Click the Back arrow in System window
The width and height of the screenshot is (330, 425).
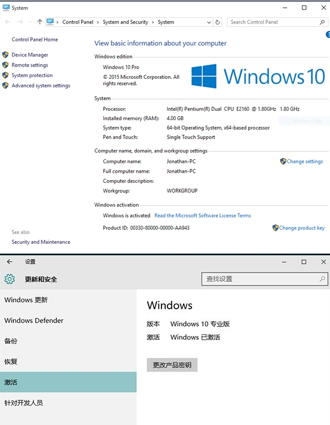click(8, 22)
